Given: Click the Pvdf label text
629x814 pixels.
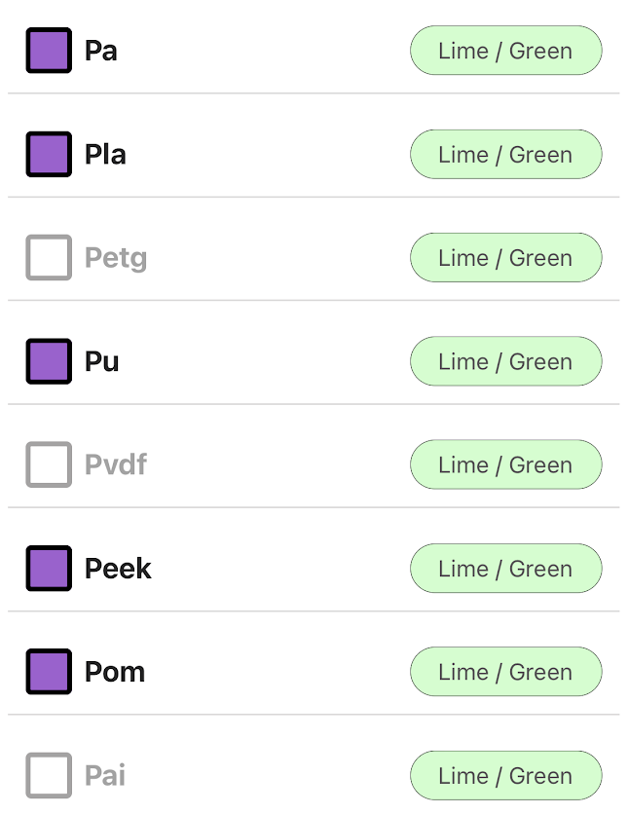Looking at the screenshot, I should (x=116, y=464).
